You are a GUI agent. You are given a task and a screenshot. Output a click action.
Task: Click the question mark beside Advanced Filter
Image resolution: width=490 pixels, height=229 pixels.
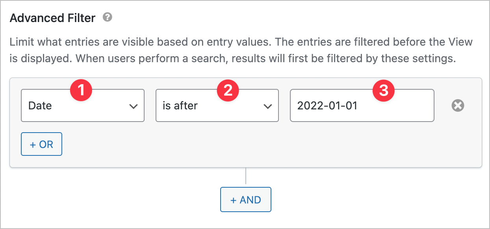107,17
